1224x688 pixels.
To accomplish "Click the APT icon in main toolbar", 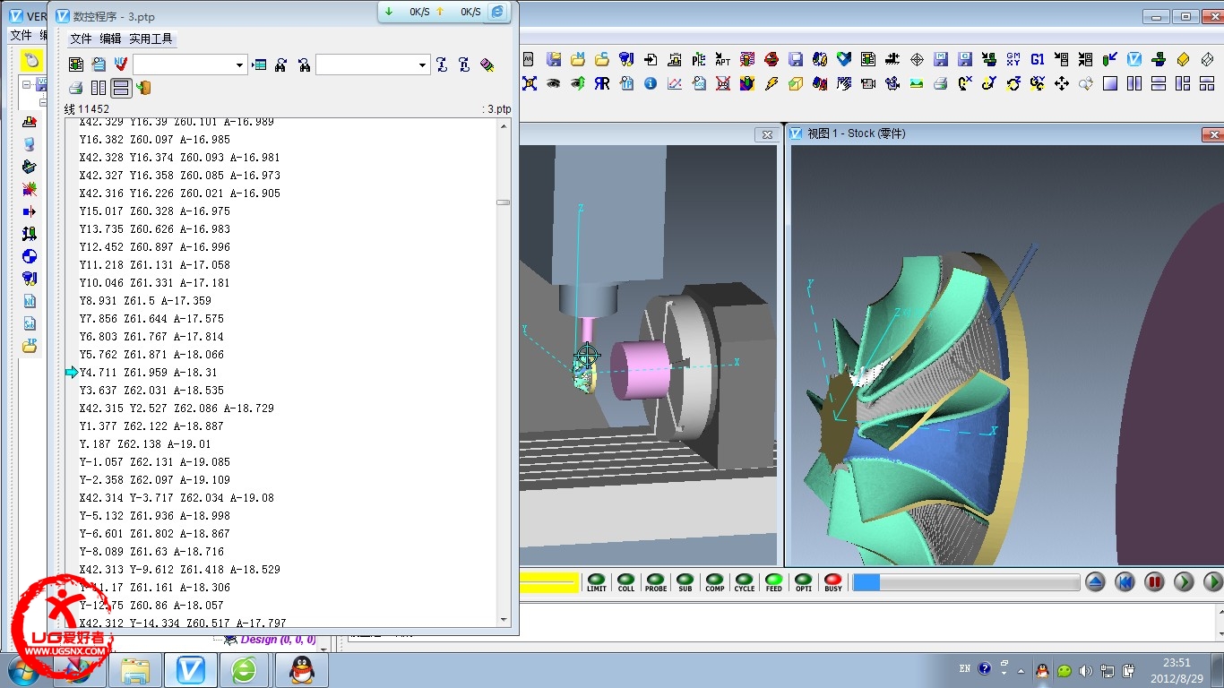I will coord(723,59).
